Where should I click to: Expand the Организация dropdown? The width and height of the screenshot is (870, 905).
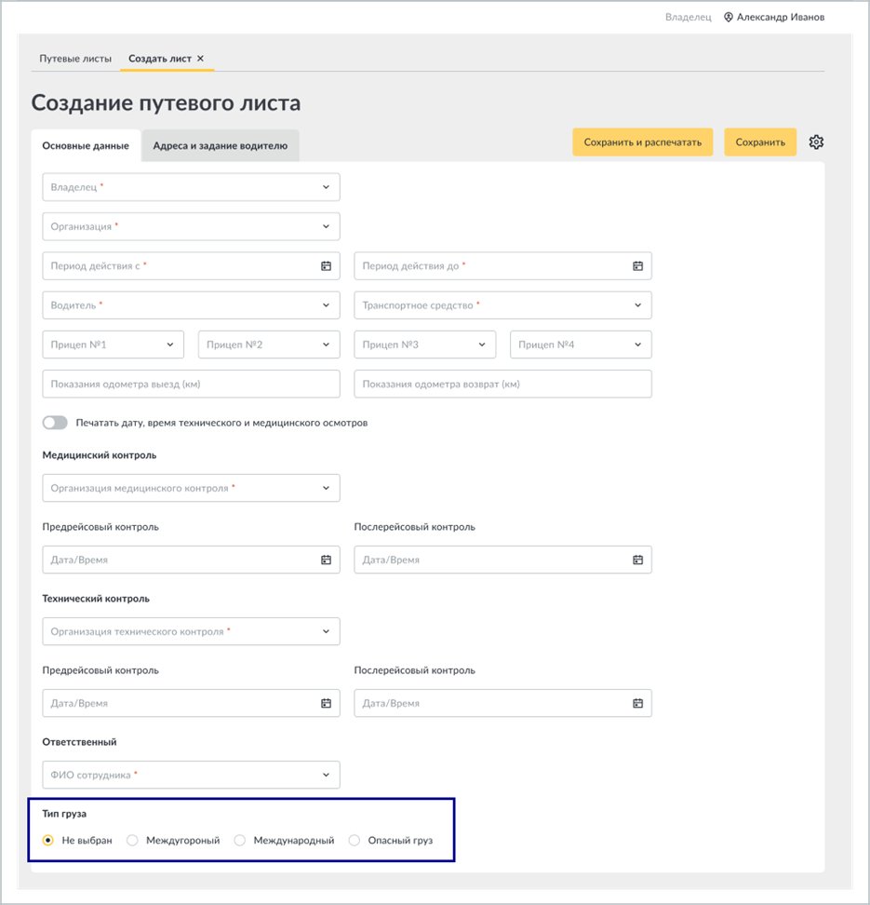(x=191, y=226)
